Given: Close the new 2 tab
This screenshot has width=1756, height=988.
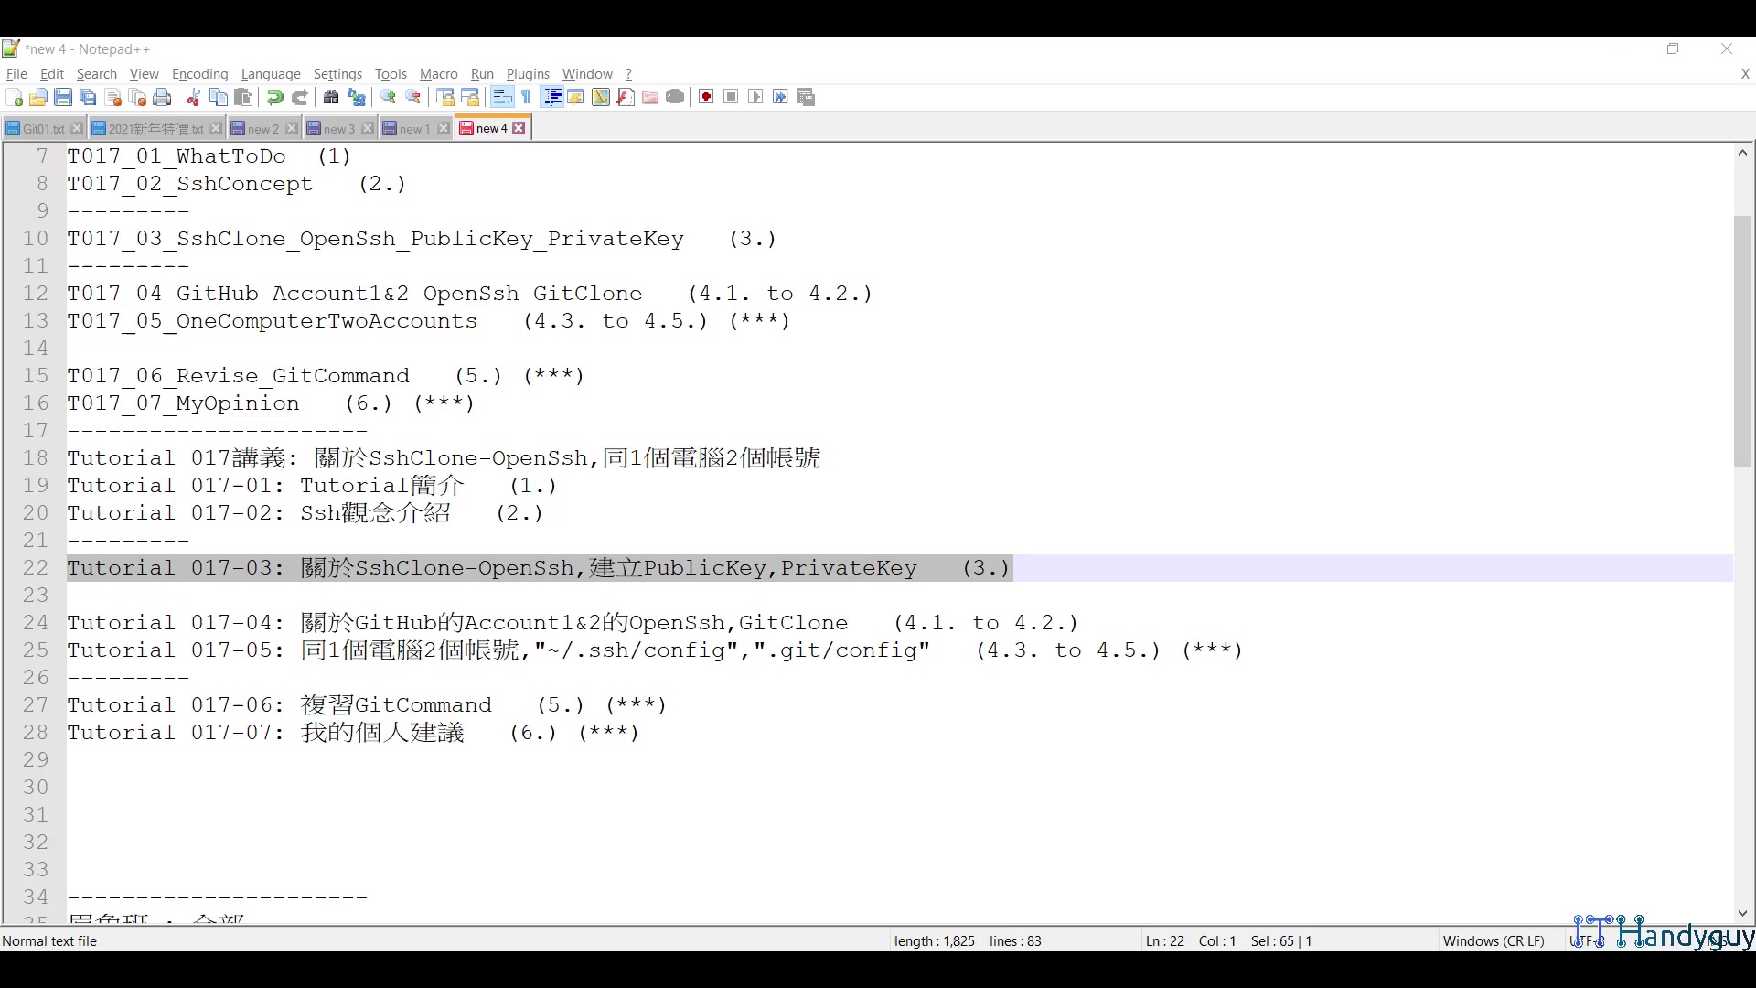Looking at the screenshot, I should [292, 128].
